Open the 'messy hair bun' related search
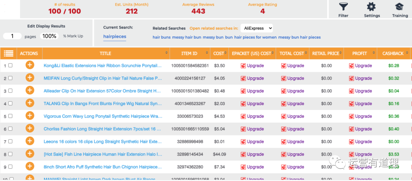This screenshot has width=412, height=181. (x=187, y=37)
